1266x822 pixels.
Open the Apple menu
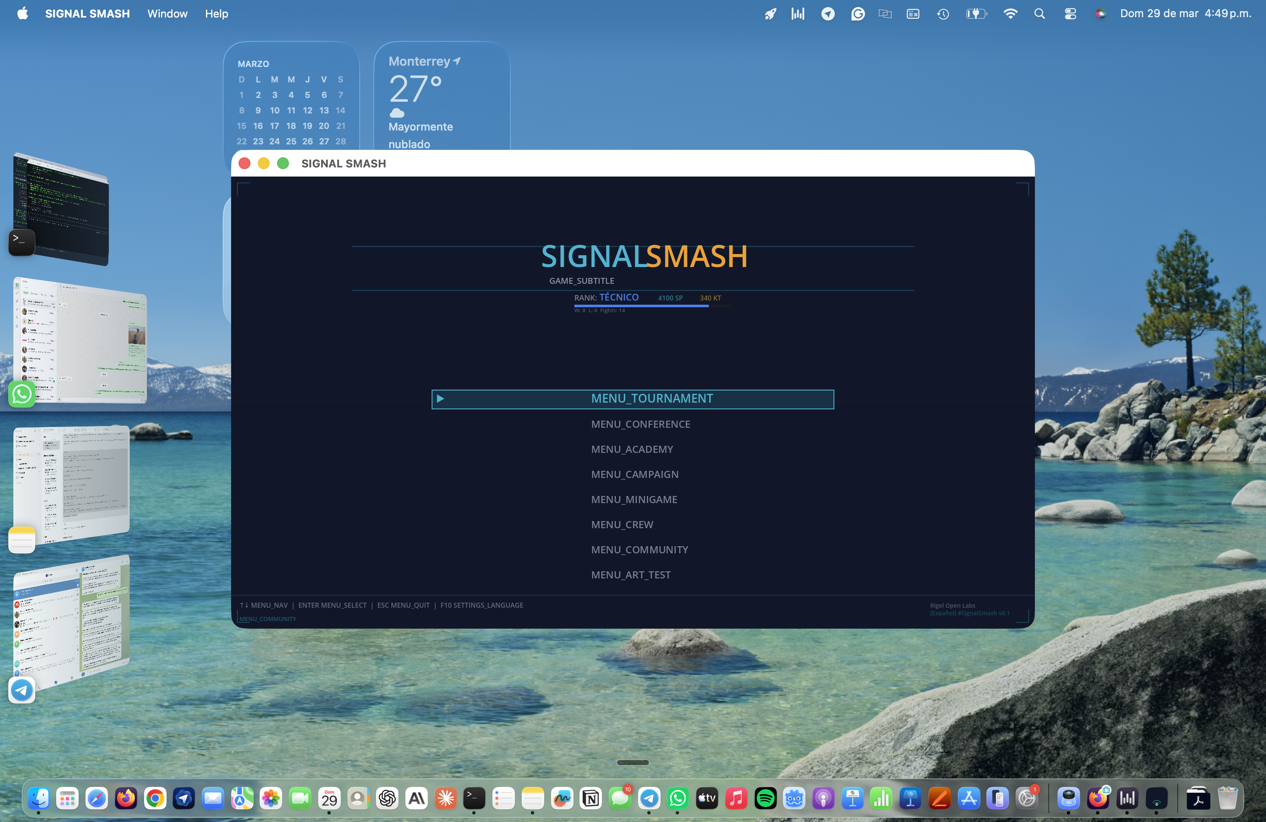(x=23, y=13)
